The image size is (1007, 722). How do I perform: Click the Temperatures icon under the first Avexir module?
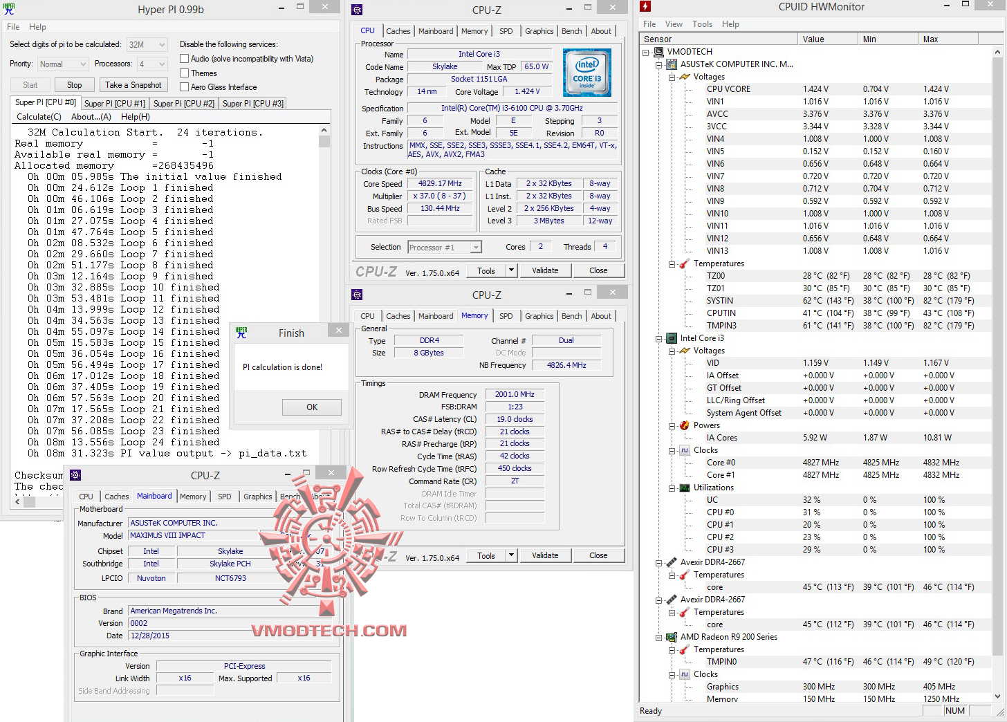[685, 575]
